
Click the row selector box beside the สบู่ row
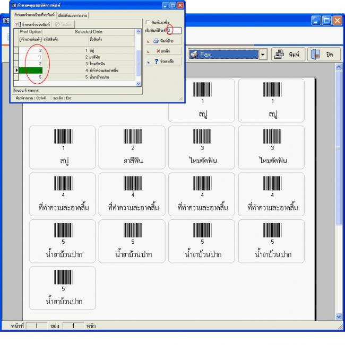point(16,50)
